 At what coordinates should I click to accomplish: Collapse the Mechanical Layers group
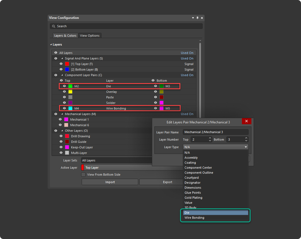tap(62, 114)
